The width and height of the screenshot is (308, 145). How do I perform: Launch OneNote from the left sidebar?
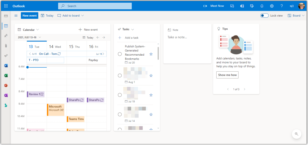pyautogui.click(x=6, y=95)
